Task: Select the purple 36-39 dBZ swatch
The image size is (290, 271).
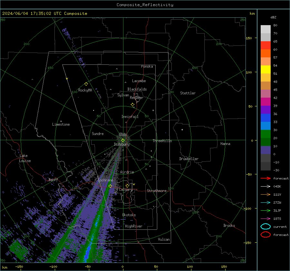Action: pos(266,110)
